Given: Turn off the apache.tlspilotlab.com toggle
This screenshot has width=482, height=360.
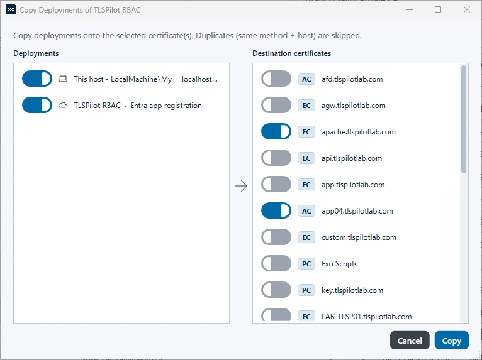Looking at the screenshot, I should point(276,131).
